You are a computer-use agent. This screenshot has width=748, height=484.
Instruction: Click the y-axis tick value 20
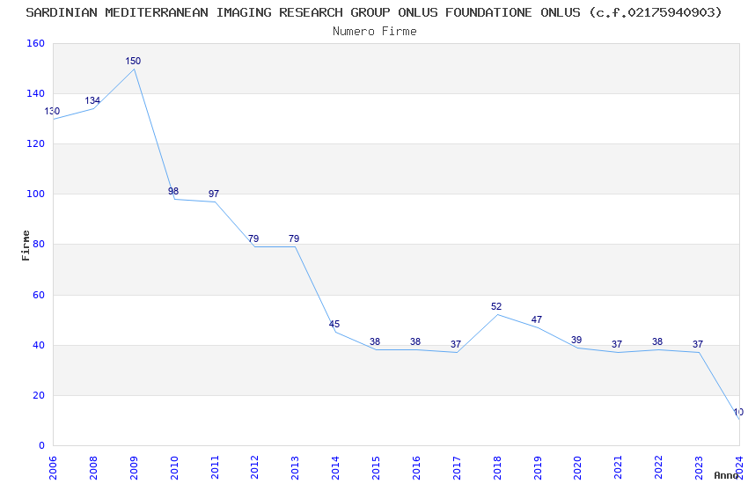(x=39, y=395)
